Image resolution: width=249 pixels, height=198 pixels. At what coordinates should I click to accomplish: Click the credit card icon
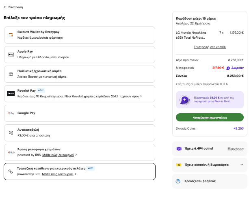coord(11,74)
